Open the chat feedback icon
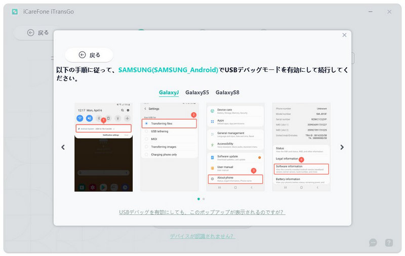The image size is (405, 256). tap(373, 242)
